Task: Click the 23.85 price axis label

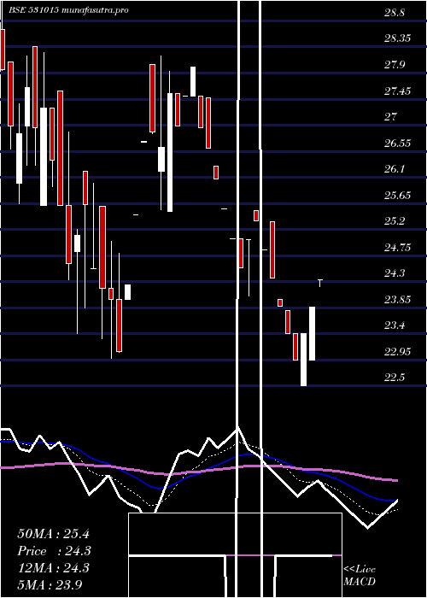Action: (397, 300)
